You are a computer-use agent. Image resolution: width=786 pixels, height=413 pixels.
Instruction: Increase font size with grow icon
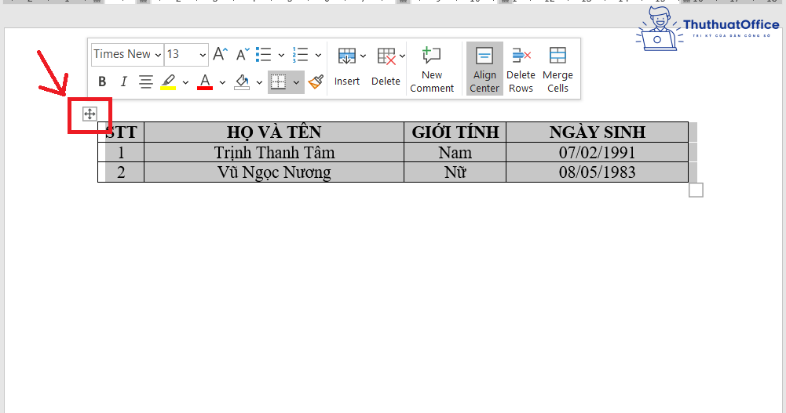point(220,54)
